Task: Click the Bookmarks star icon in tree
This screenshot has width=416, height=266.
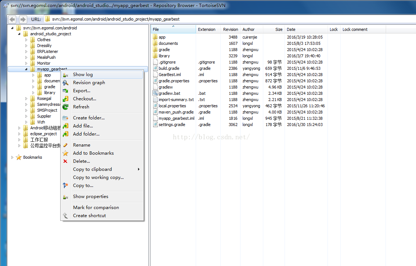Action: [x=19, y=157]
